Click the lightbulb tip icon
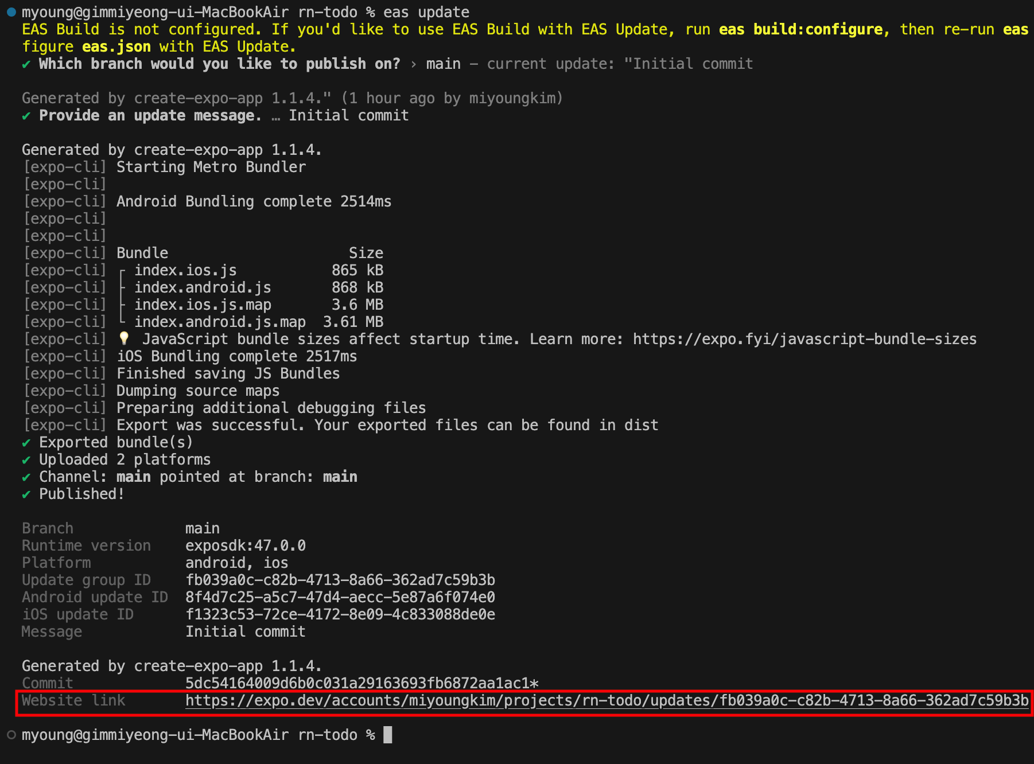This screenshot has width=1034, height=764. click(124, 338)
